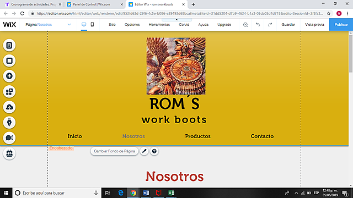This screenshot has width=353, height=198.
Task: Select the red Nosotros page heading
Action: [x=174, y=176]
